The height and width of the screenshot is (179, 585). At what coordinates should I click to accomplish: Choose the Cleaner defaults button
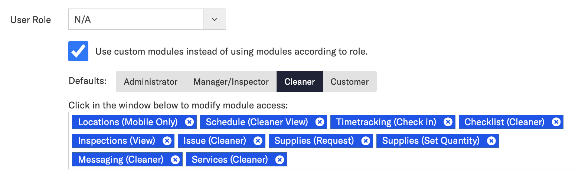(x=300, y=82)
